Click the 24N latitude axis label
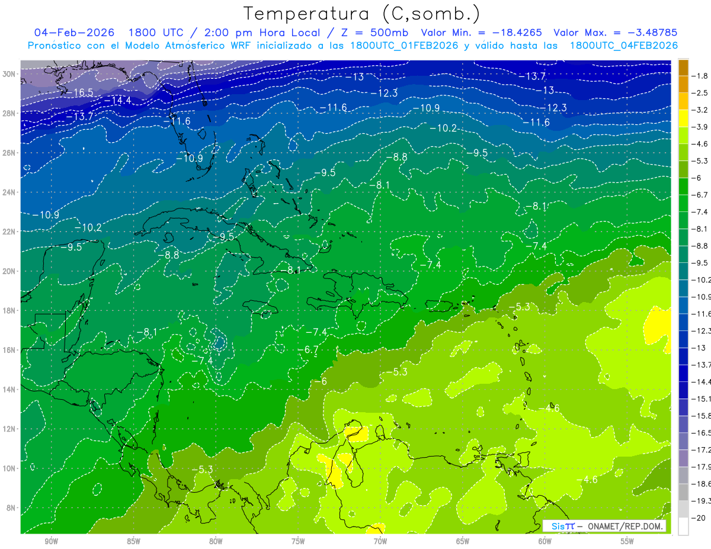 (10, 192)
